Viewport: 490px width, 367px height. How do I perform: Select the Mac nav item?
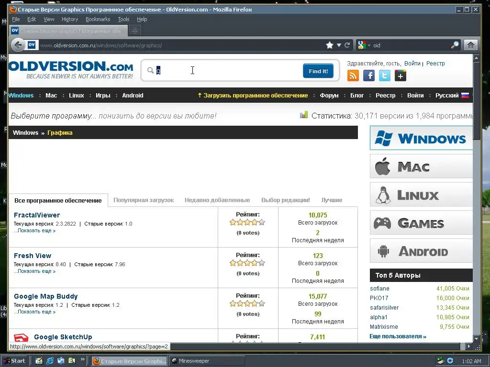[x=51, y=96]
